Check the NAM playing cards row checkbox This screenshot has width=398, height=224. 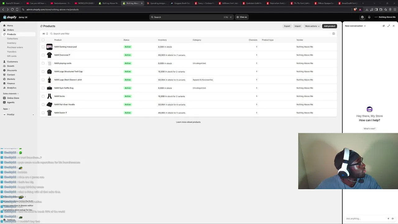click(x=43, y=63)
